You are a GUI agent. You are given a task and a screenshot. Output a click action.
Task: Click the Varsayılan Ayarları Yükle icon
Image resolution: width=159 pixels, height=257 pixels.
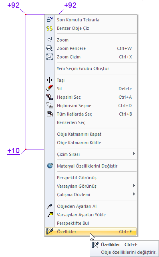[50, 215]
